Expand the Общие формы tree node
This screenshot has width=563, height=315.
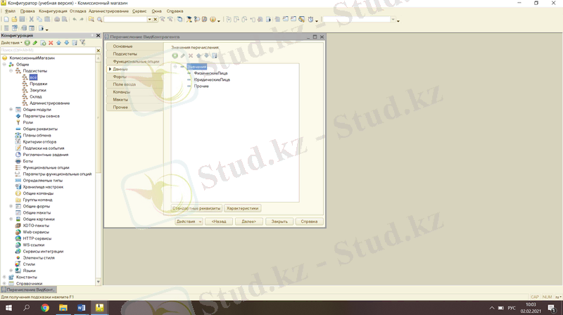click(x=11, y=206)
